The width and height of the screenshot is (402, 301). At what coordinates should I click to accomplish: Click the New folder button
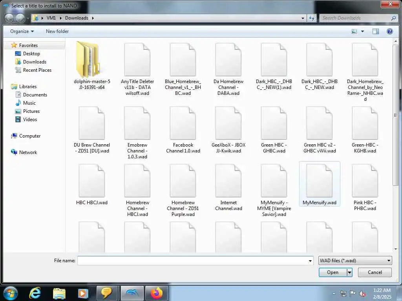[x=57, y=31]
